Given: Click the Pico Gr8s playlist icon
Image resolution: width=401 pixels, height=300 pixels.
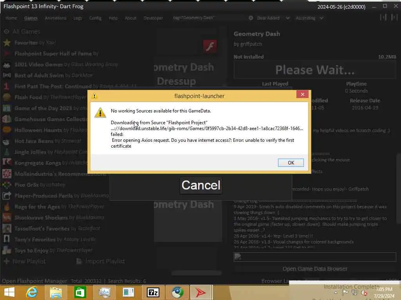Looking at the screenshot, I should pos(7,185).
